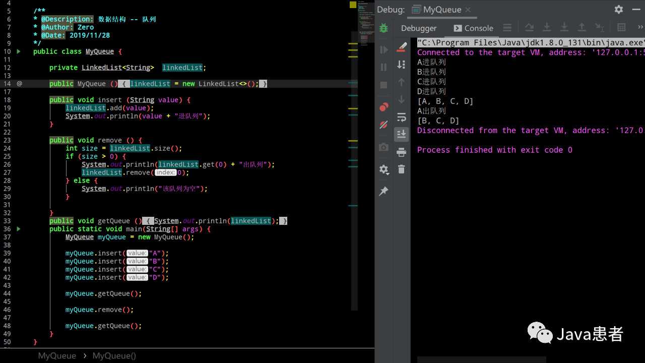Screen dimensions: 645x363
Task: Click the trash icon in console toolbar
Action: tap(402, 169)
